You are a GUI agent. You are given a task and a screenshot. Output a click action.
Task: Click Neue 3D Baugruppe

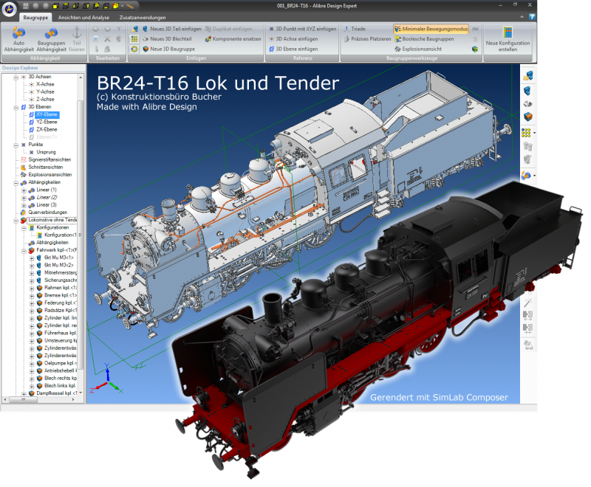168,49
